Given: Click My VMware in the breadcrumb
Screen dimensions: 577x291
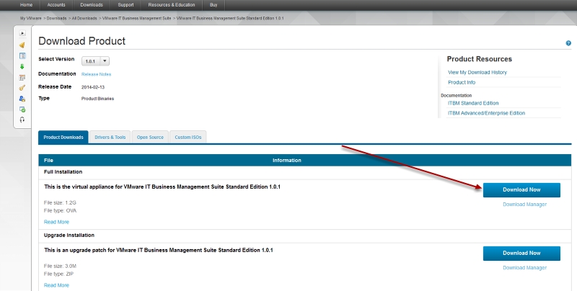Looking at the screenshot, I should point(31,18).
